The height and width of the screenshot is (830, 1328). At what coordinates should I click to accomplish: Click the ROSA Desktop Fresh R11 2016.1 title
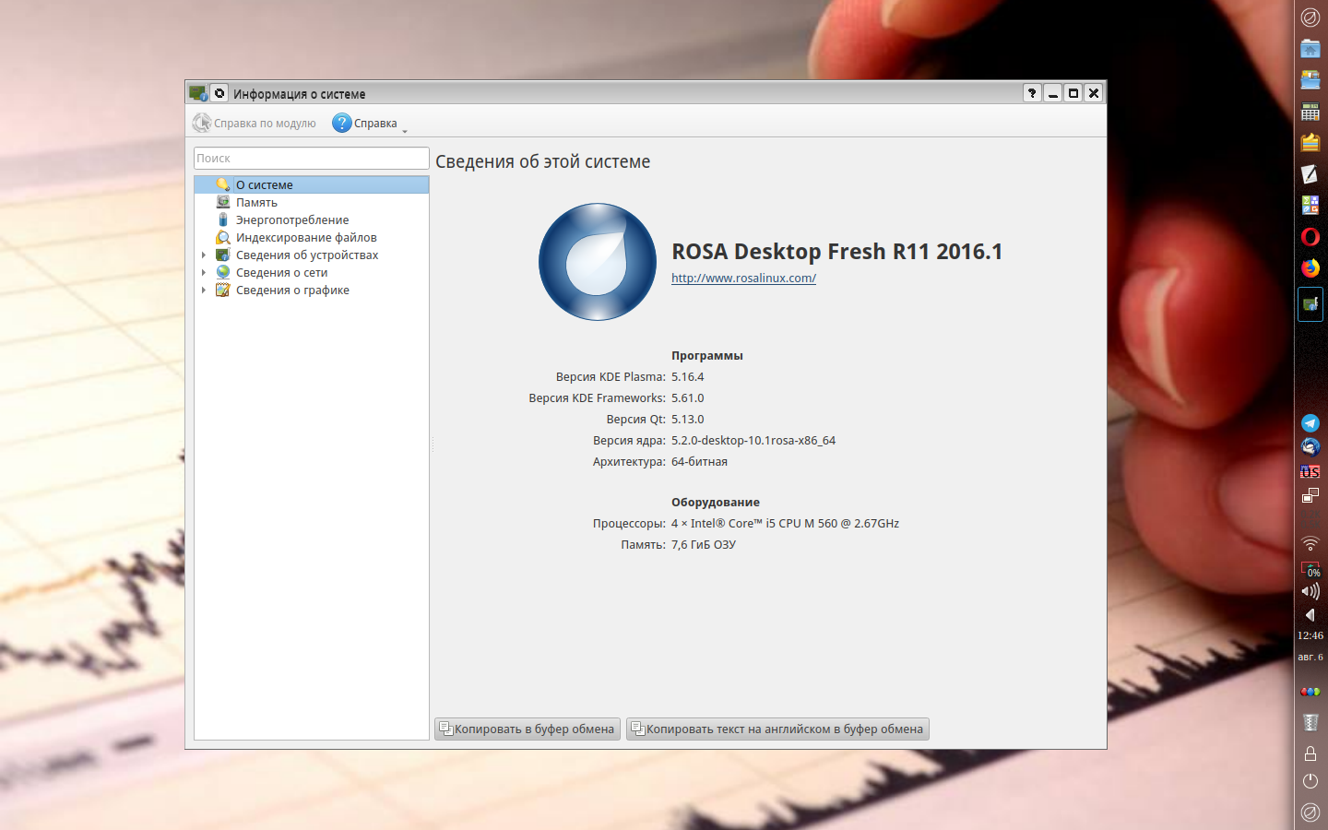point(836,251)
